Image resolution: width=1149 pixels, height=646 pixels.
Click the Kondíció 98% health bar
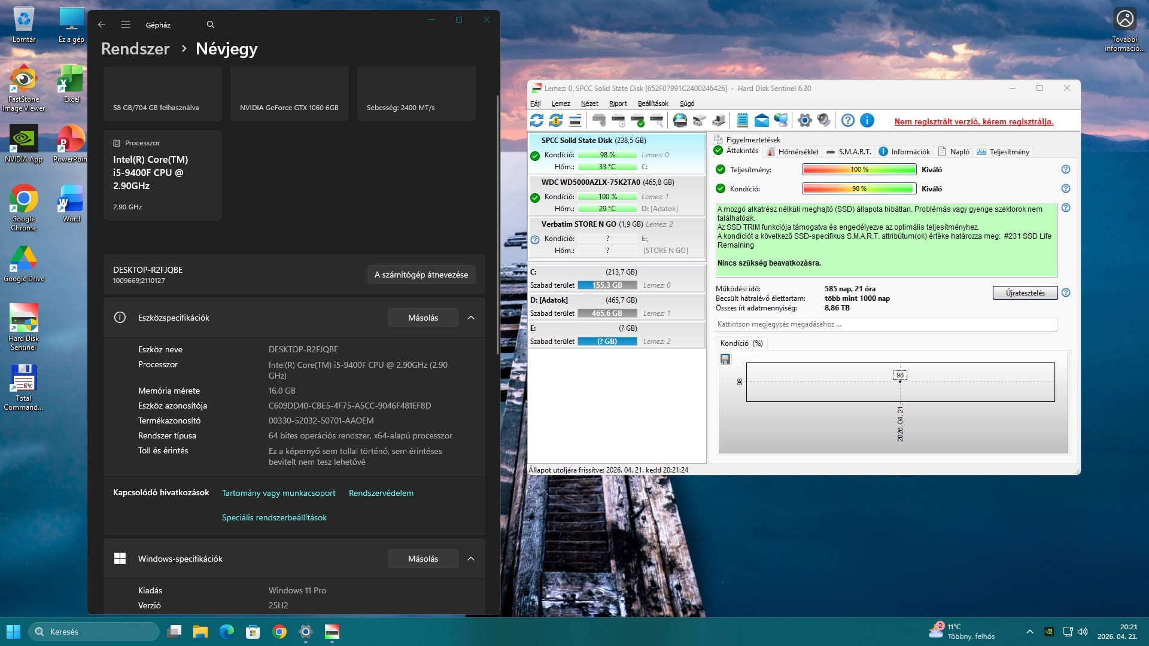click(x=859, y=189)
